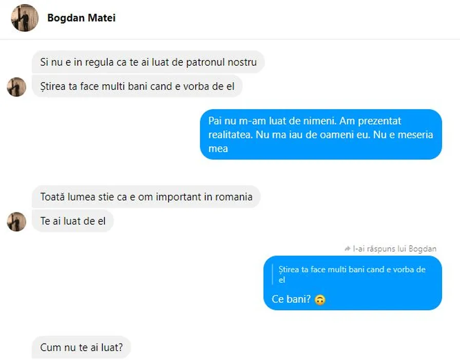This screenshot has height=360, width=460.
Task: Jump to the quoted message inside the blue reply
Action: point(352,275)
